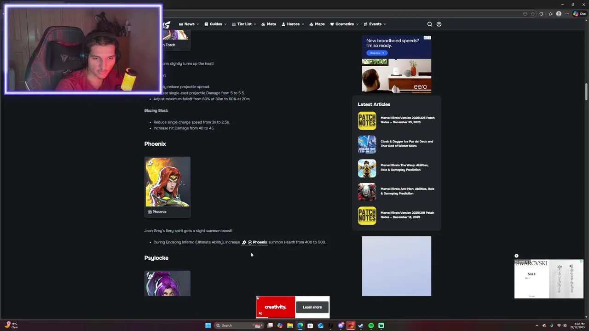Open the weather widget in taskbar
Screen dimensions: 589x331
click(x=11, y=325)
